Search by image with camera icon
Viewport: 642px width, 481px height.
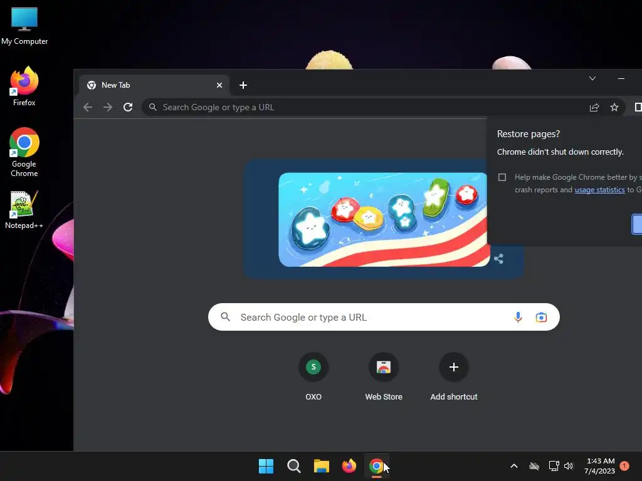pos(541,317)
